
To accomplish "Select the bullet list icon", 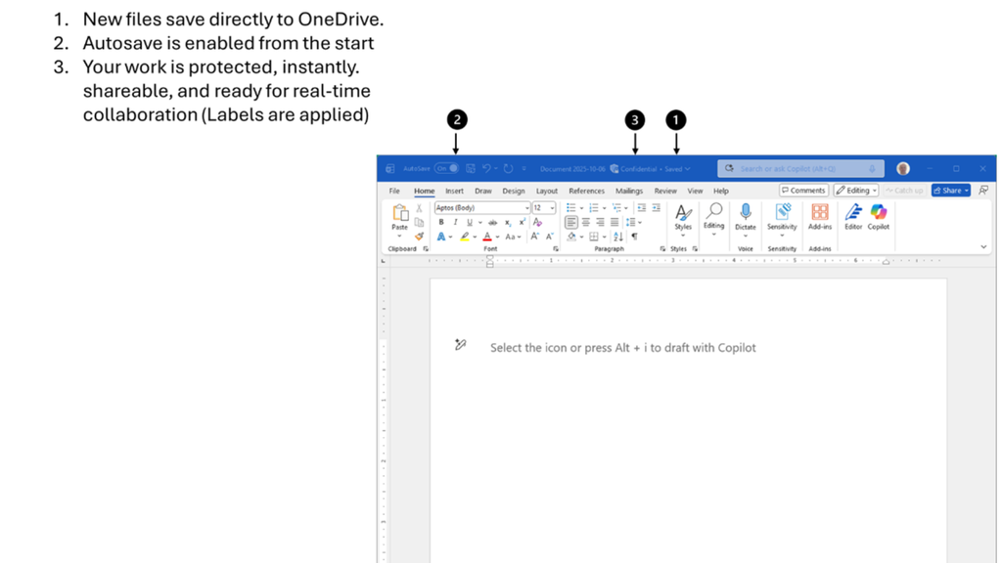I will pos(570,208).
